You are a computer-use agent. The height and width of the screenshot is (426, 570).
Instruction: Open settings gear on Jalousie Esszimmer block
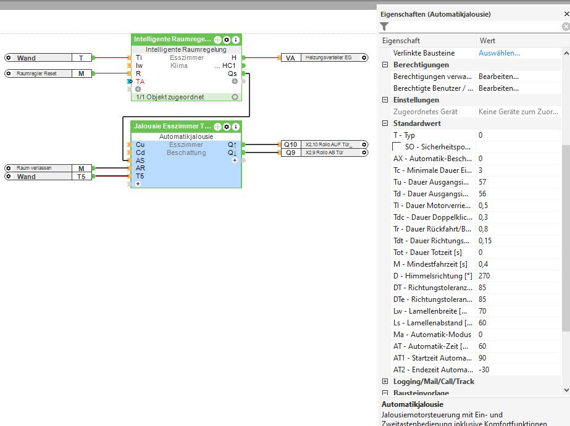point(227,127)
